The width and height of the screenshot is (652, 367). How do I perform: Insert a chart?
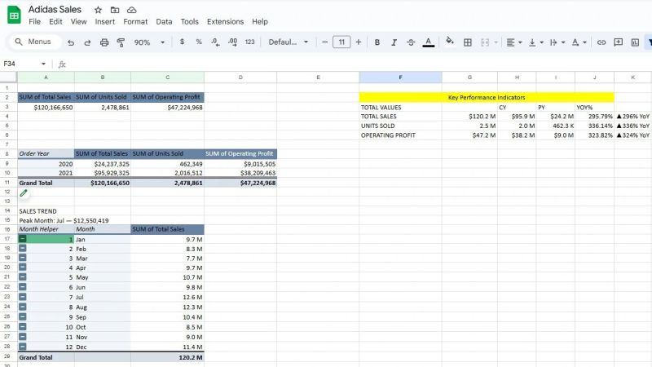635,42
